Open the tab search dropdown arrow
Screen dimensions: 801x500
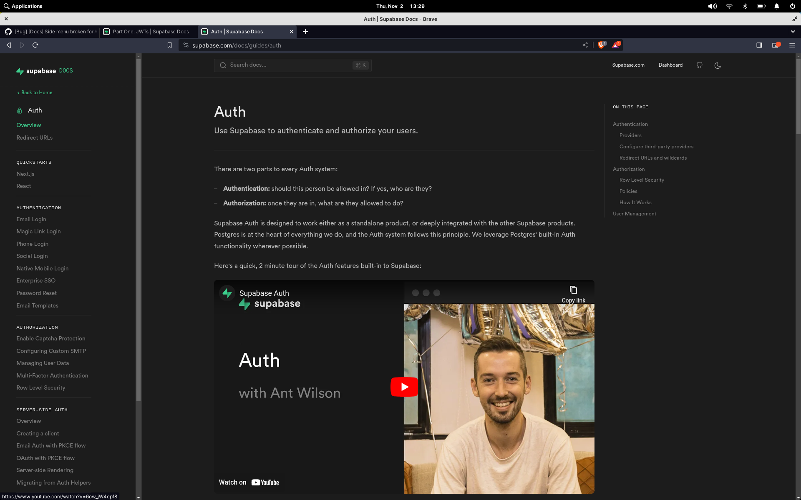tap(792, 31)
